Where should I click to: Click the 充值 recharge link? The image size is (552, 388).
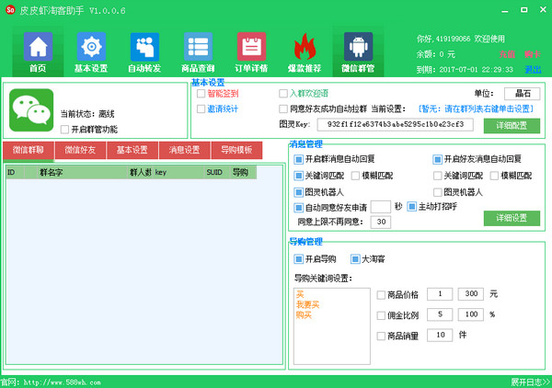tap(507, 54)
